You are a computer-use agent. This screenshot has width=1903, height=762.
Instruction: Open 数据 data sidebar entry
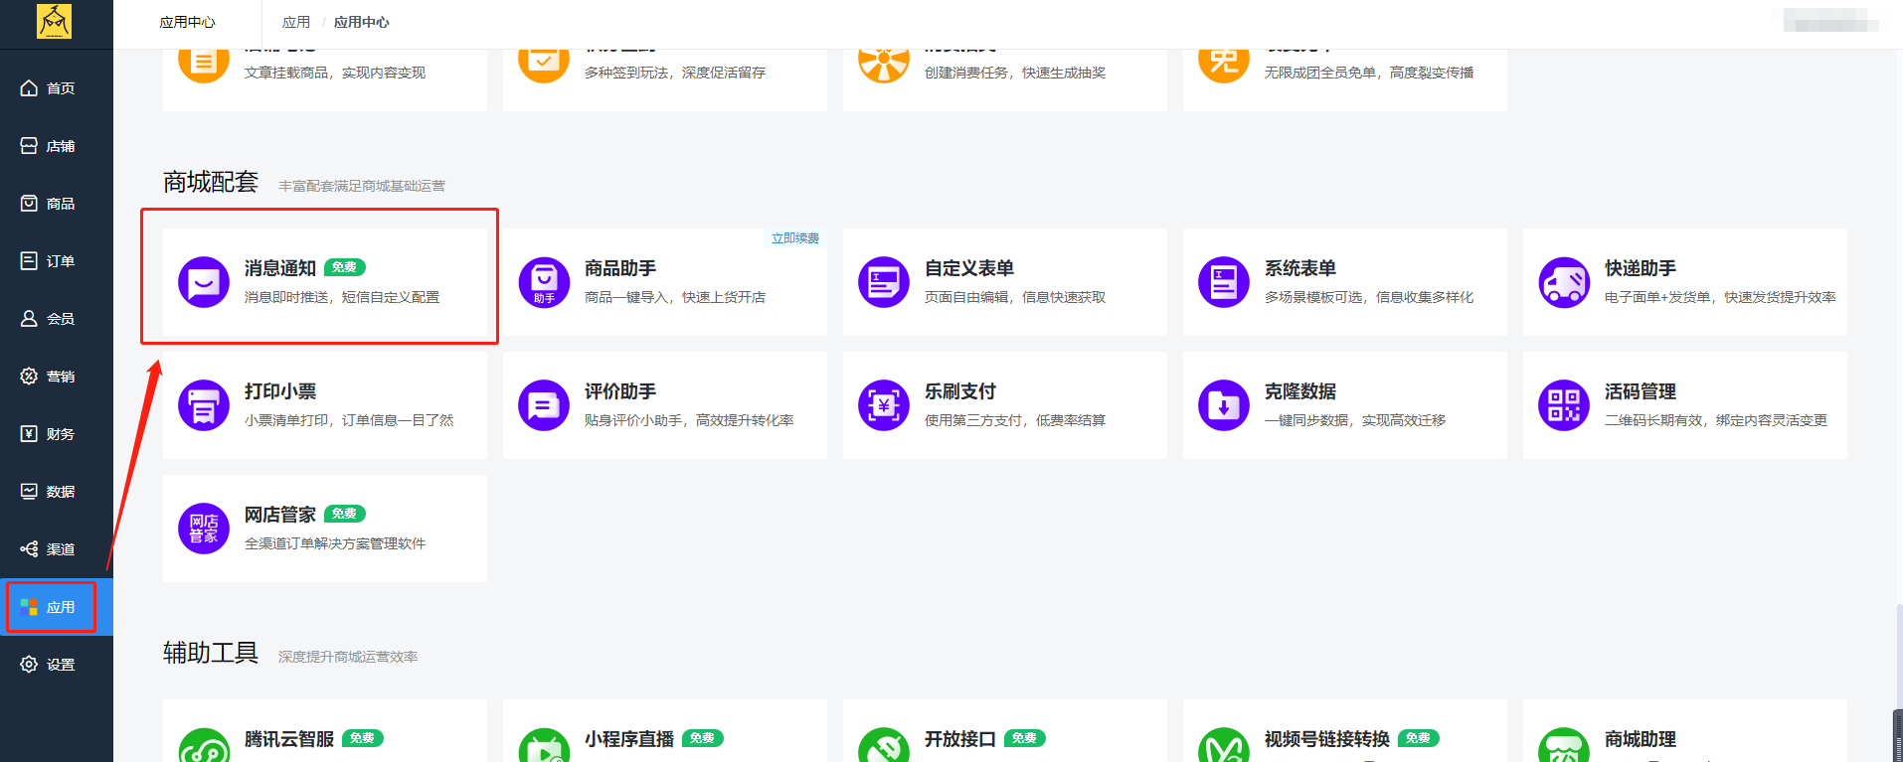tap(57, 492)
